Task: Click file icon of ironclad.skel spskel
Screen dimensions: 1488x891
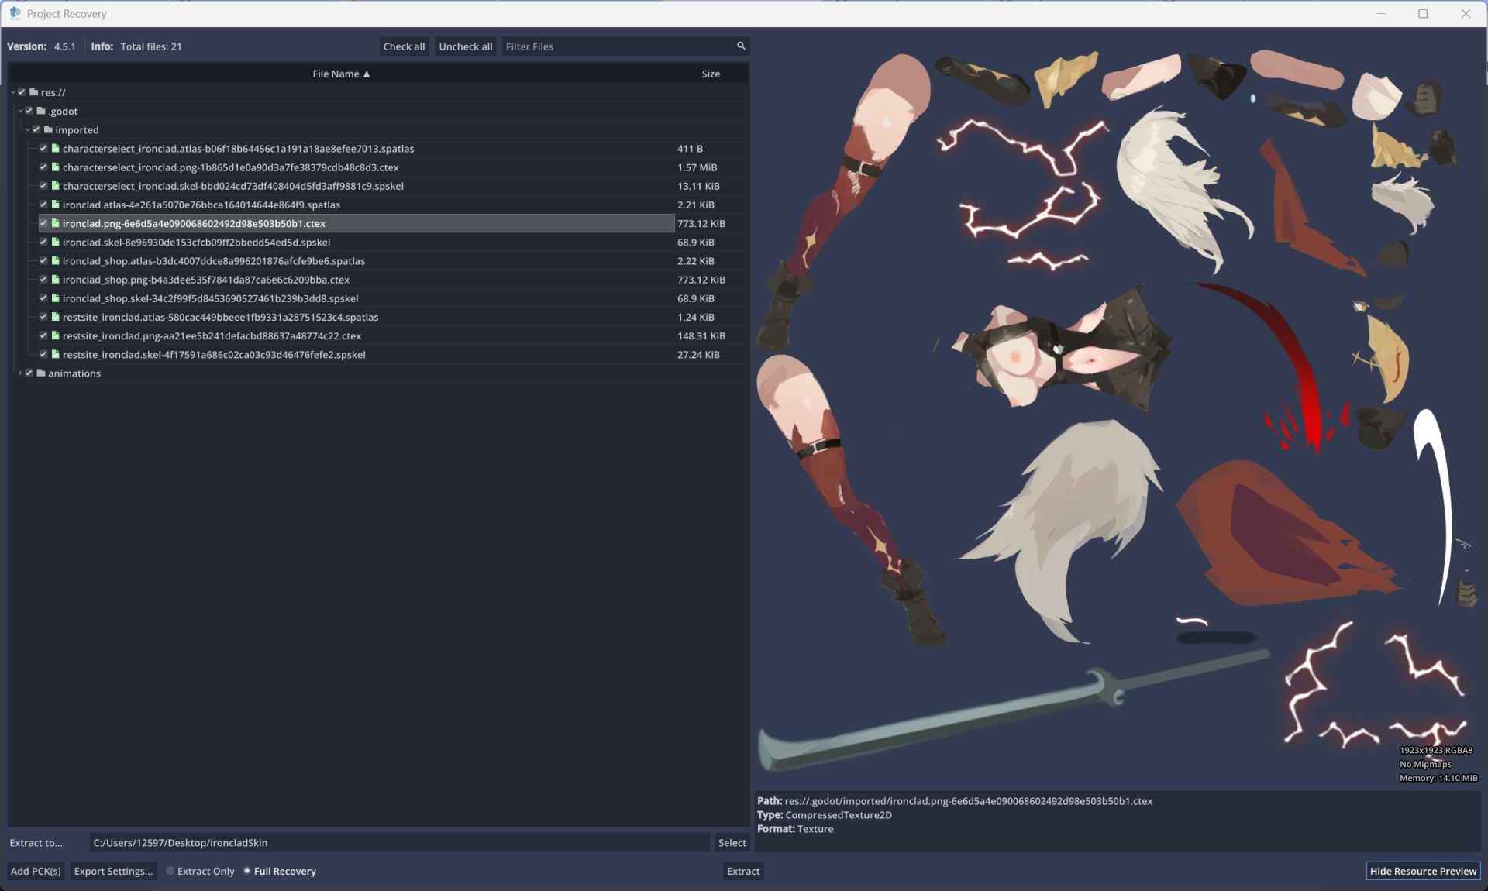Action: (56, 242)
